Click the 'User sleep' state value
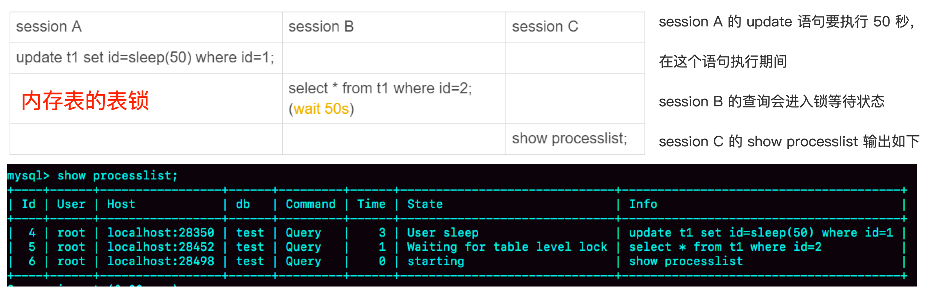The height and width of the screenshot is (294, 932). [442, 233]
